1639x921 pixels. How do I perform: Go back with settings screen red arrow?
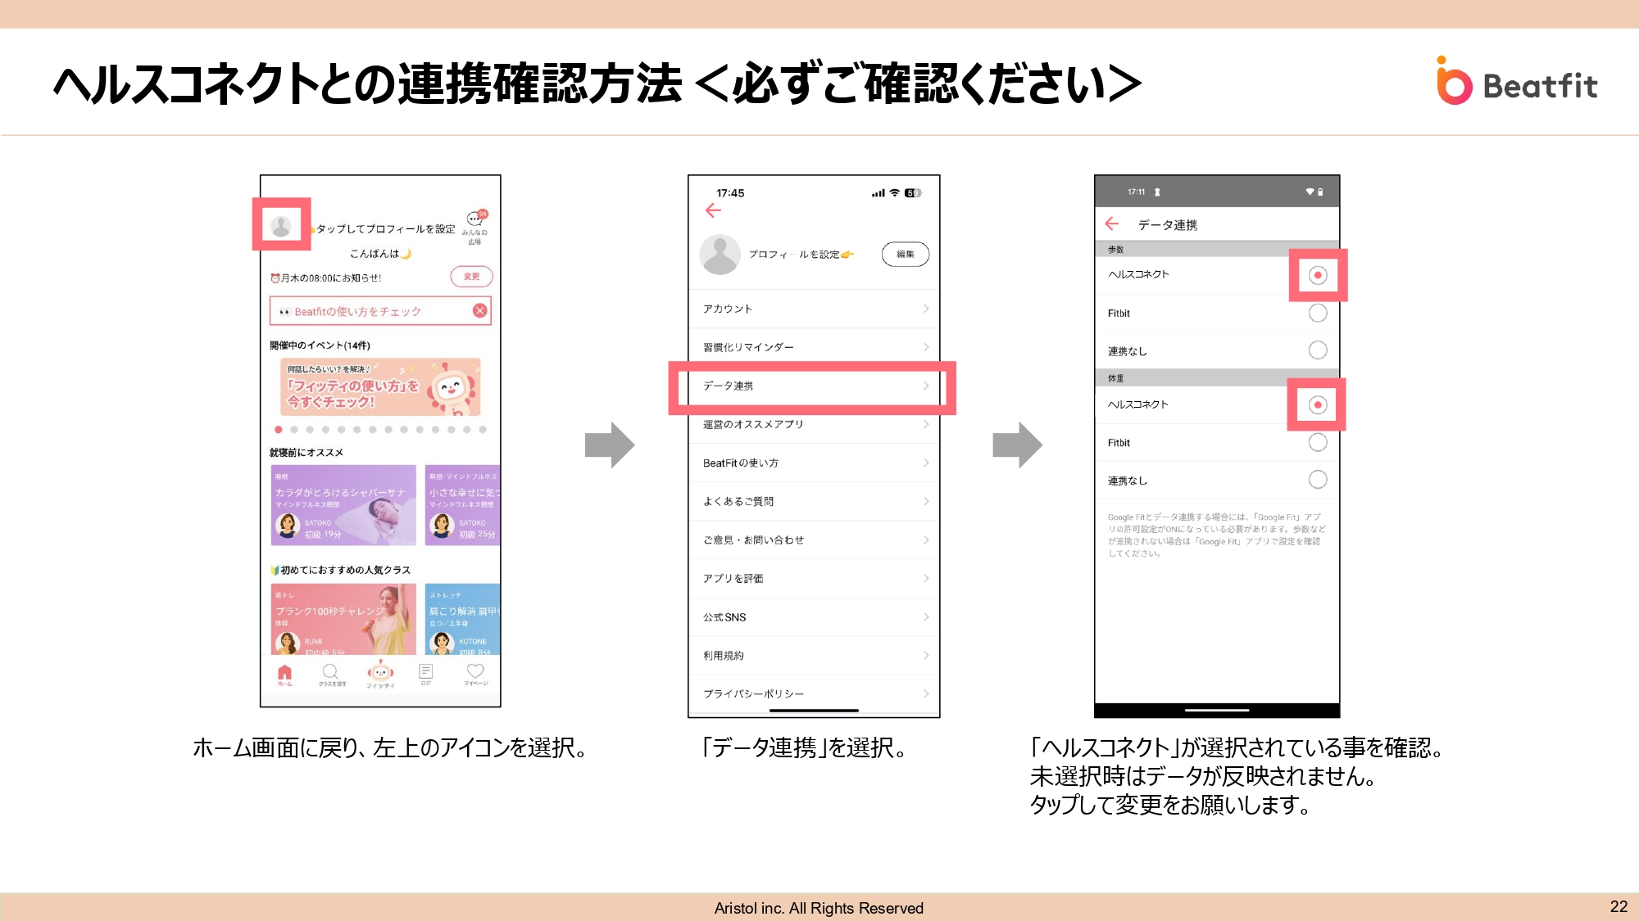pyautogui.click(x=713, y=211)
